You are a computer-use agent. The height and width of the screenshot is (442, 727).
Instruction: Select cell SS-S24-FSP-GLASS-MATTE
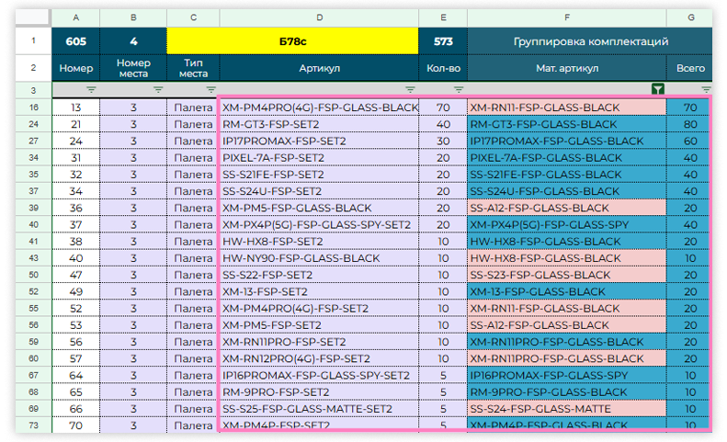566,409
